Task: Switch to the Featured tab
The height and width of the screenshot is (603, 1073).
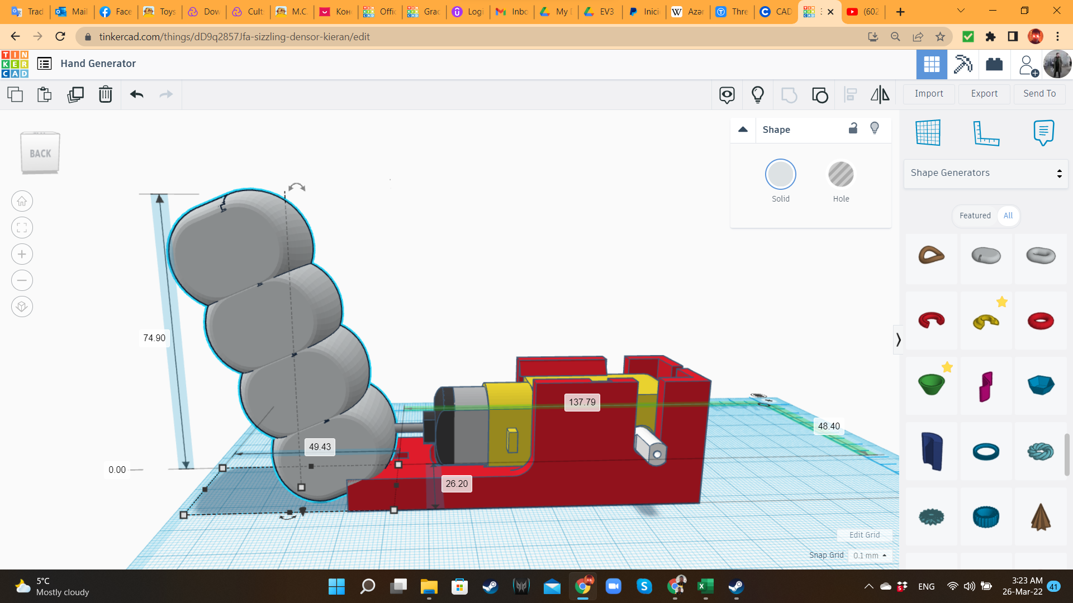Action: pos(975,216)
